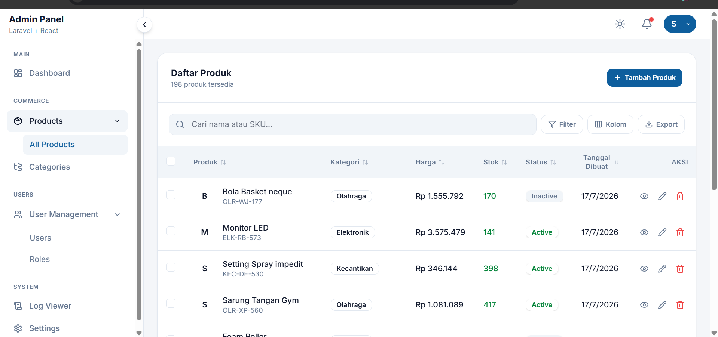718x337 pixels.
Task: Open the user profile dropdown
Action: pyautogui.click(x=680, y=24)
